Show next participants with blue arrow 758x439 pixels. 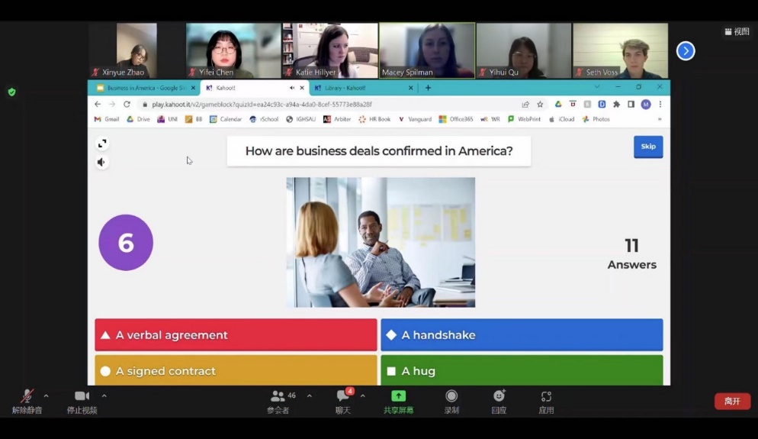coord(686,51)
